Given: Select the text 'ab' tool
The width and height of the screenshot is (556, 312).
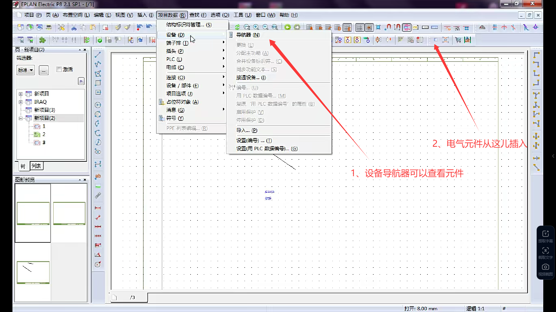Looking at the screenshot, I should pyautogui.click(x=98, y=176).
